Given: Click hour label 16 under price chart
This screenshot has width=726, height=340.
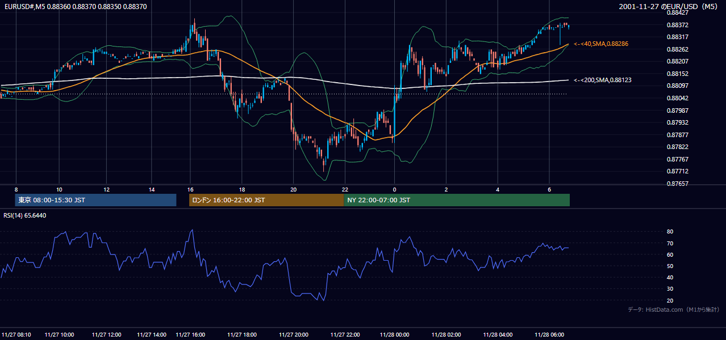Looking at the screenshot, I should (x=190, y=189).
